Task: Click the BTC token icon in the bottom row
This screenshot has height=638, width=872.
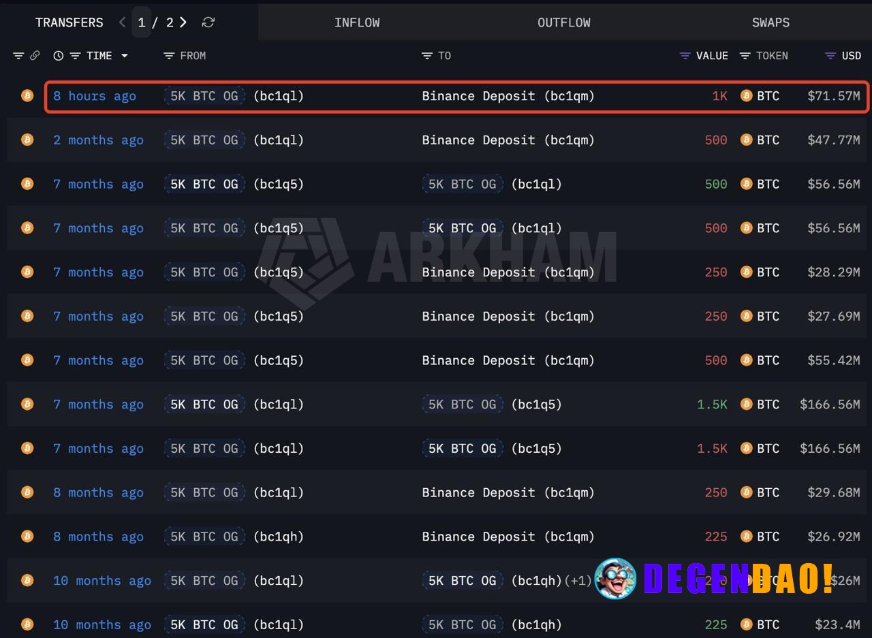Action: (x=747, y=624)
